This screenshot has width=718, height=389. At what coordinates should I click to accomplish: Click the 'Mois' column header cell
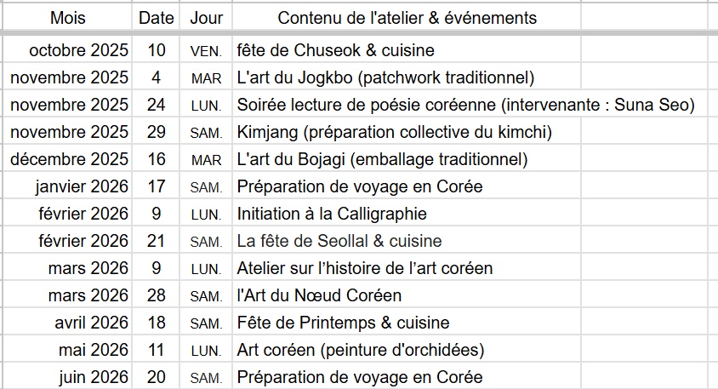tap(67, 17)
